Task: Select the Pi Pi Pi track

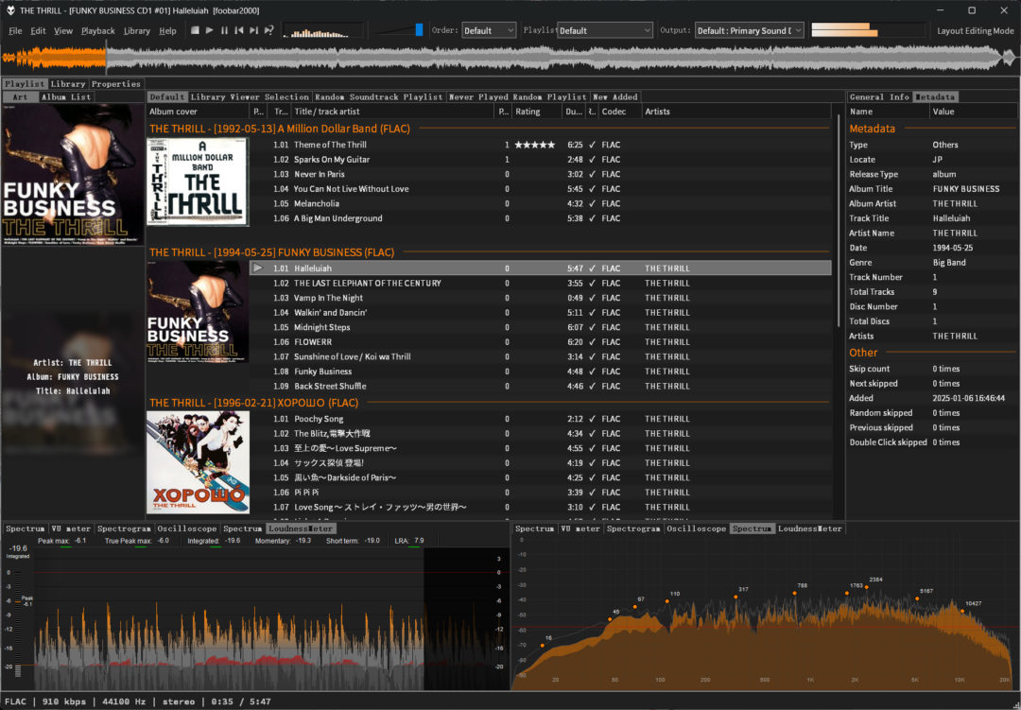Action: coord(541,493)
